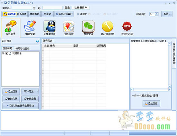177x136 pixels.
Task: Click the 记录编号 column header
Action: (x=101, y=46)
